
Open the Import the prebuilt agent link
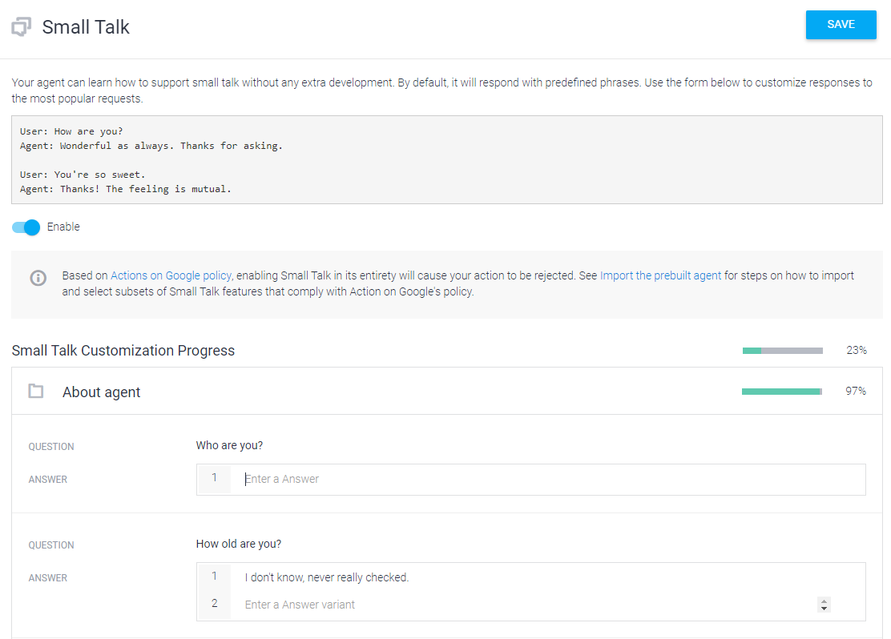pos(659,274)
